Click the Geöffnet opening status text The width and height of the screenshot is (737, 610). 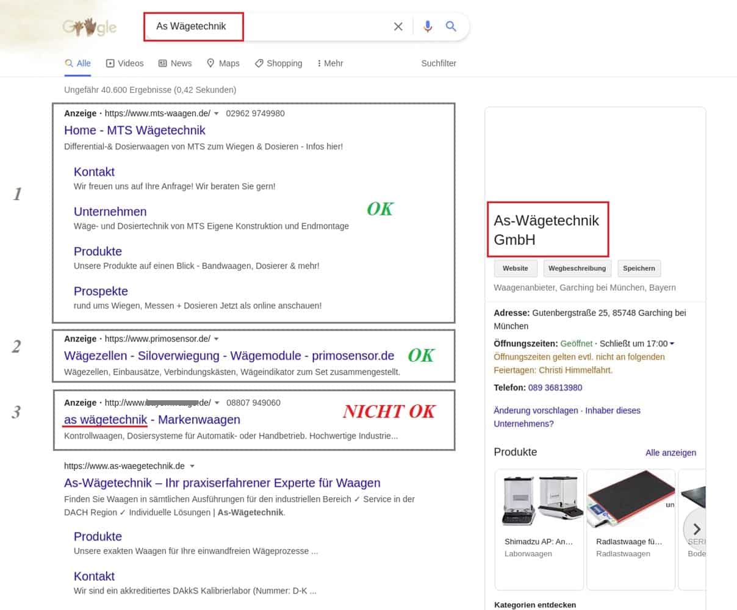click(577, 343)
